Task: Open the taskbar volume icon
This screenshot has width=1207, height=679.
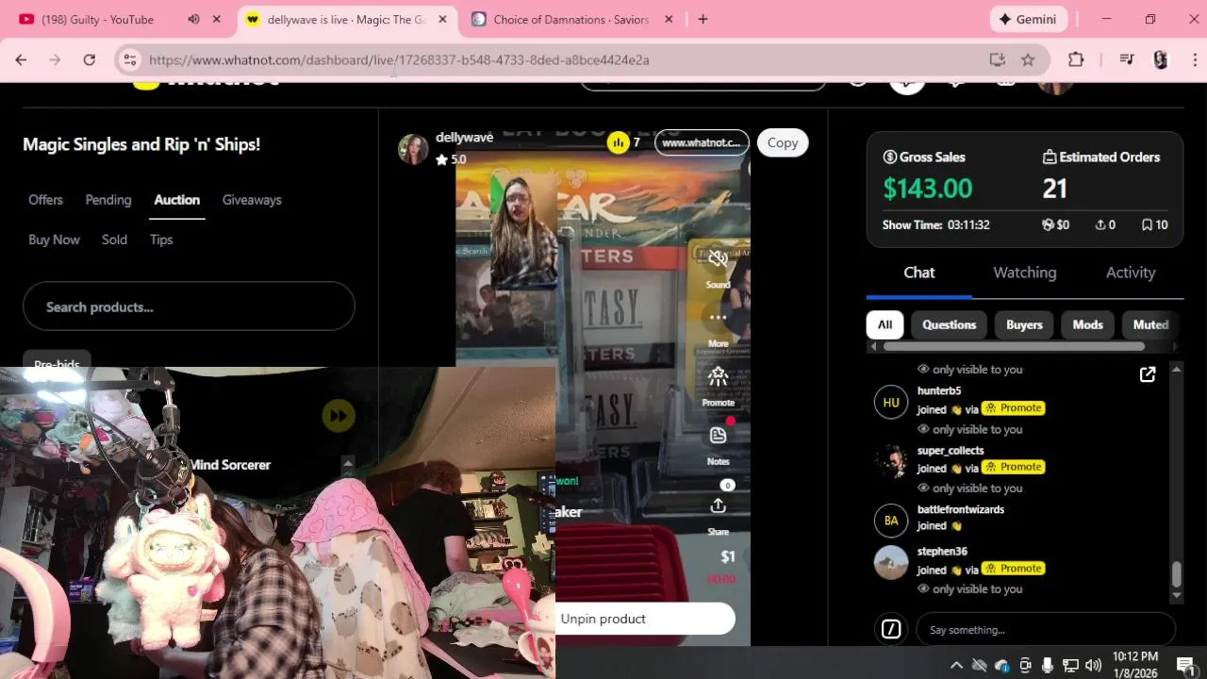Action: [x=1094, y=665]
